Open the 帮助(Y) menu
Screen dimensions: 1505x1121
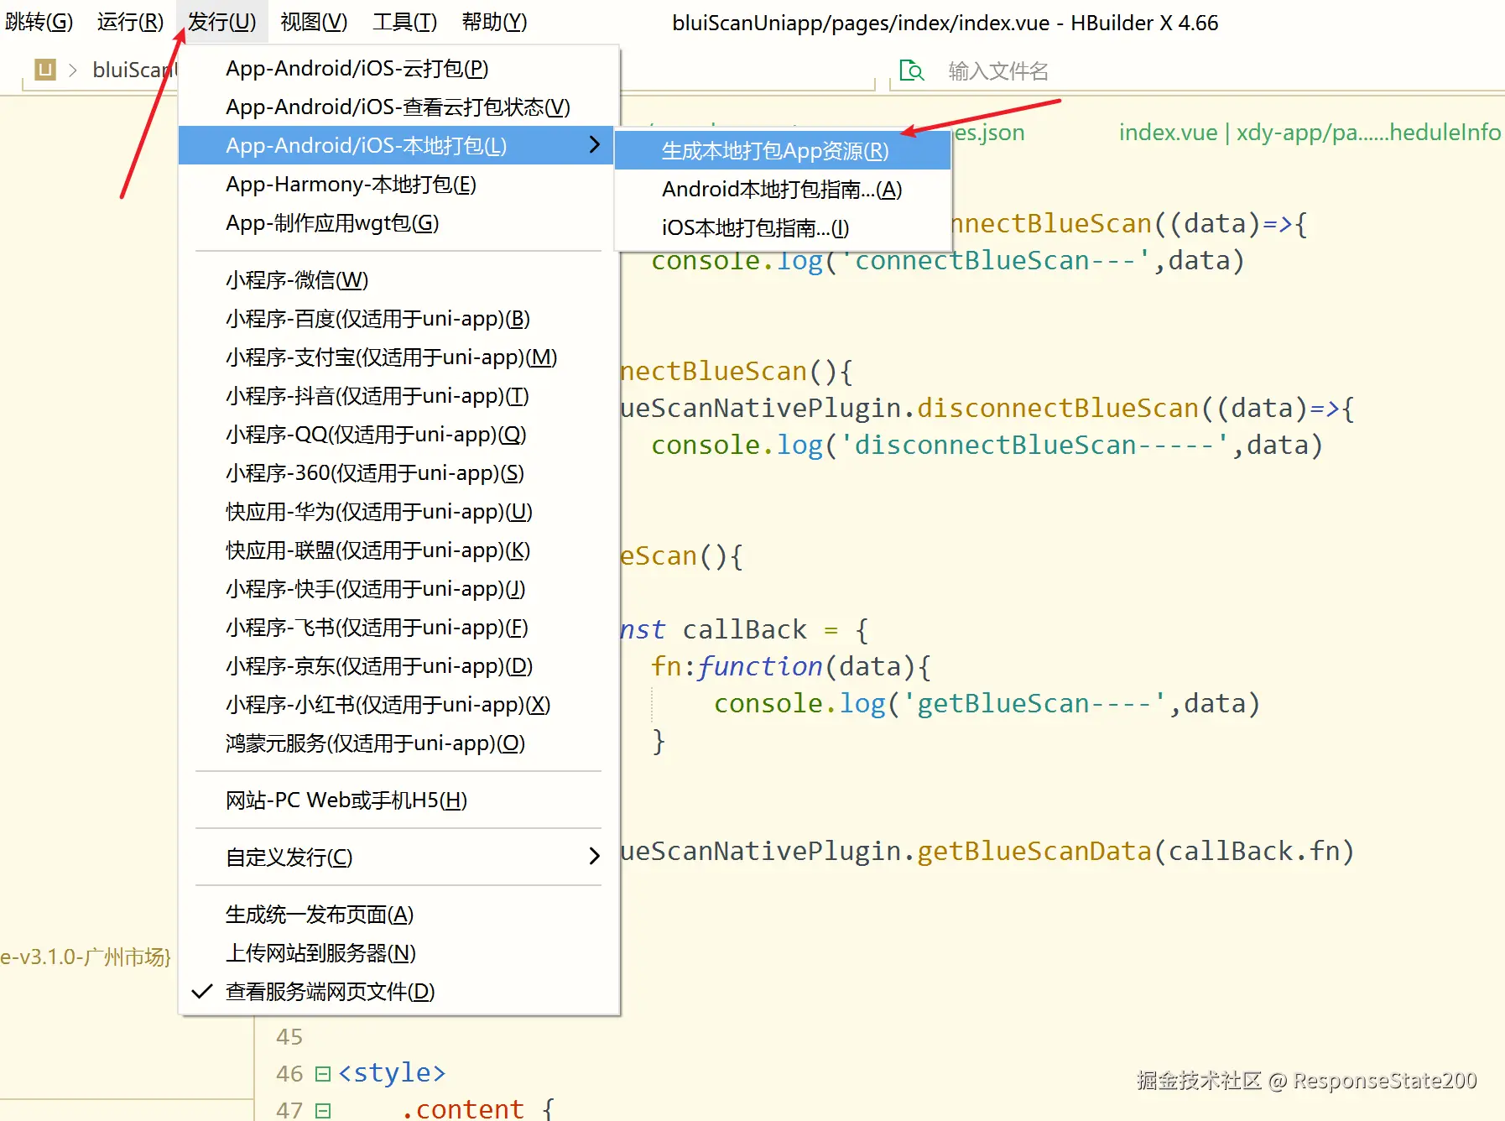click(x=494, y=22)
